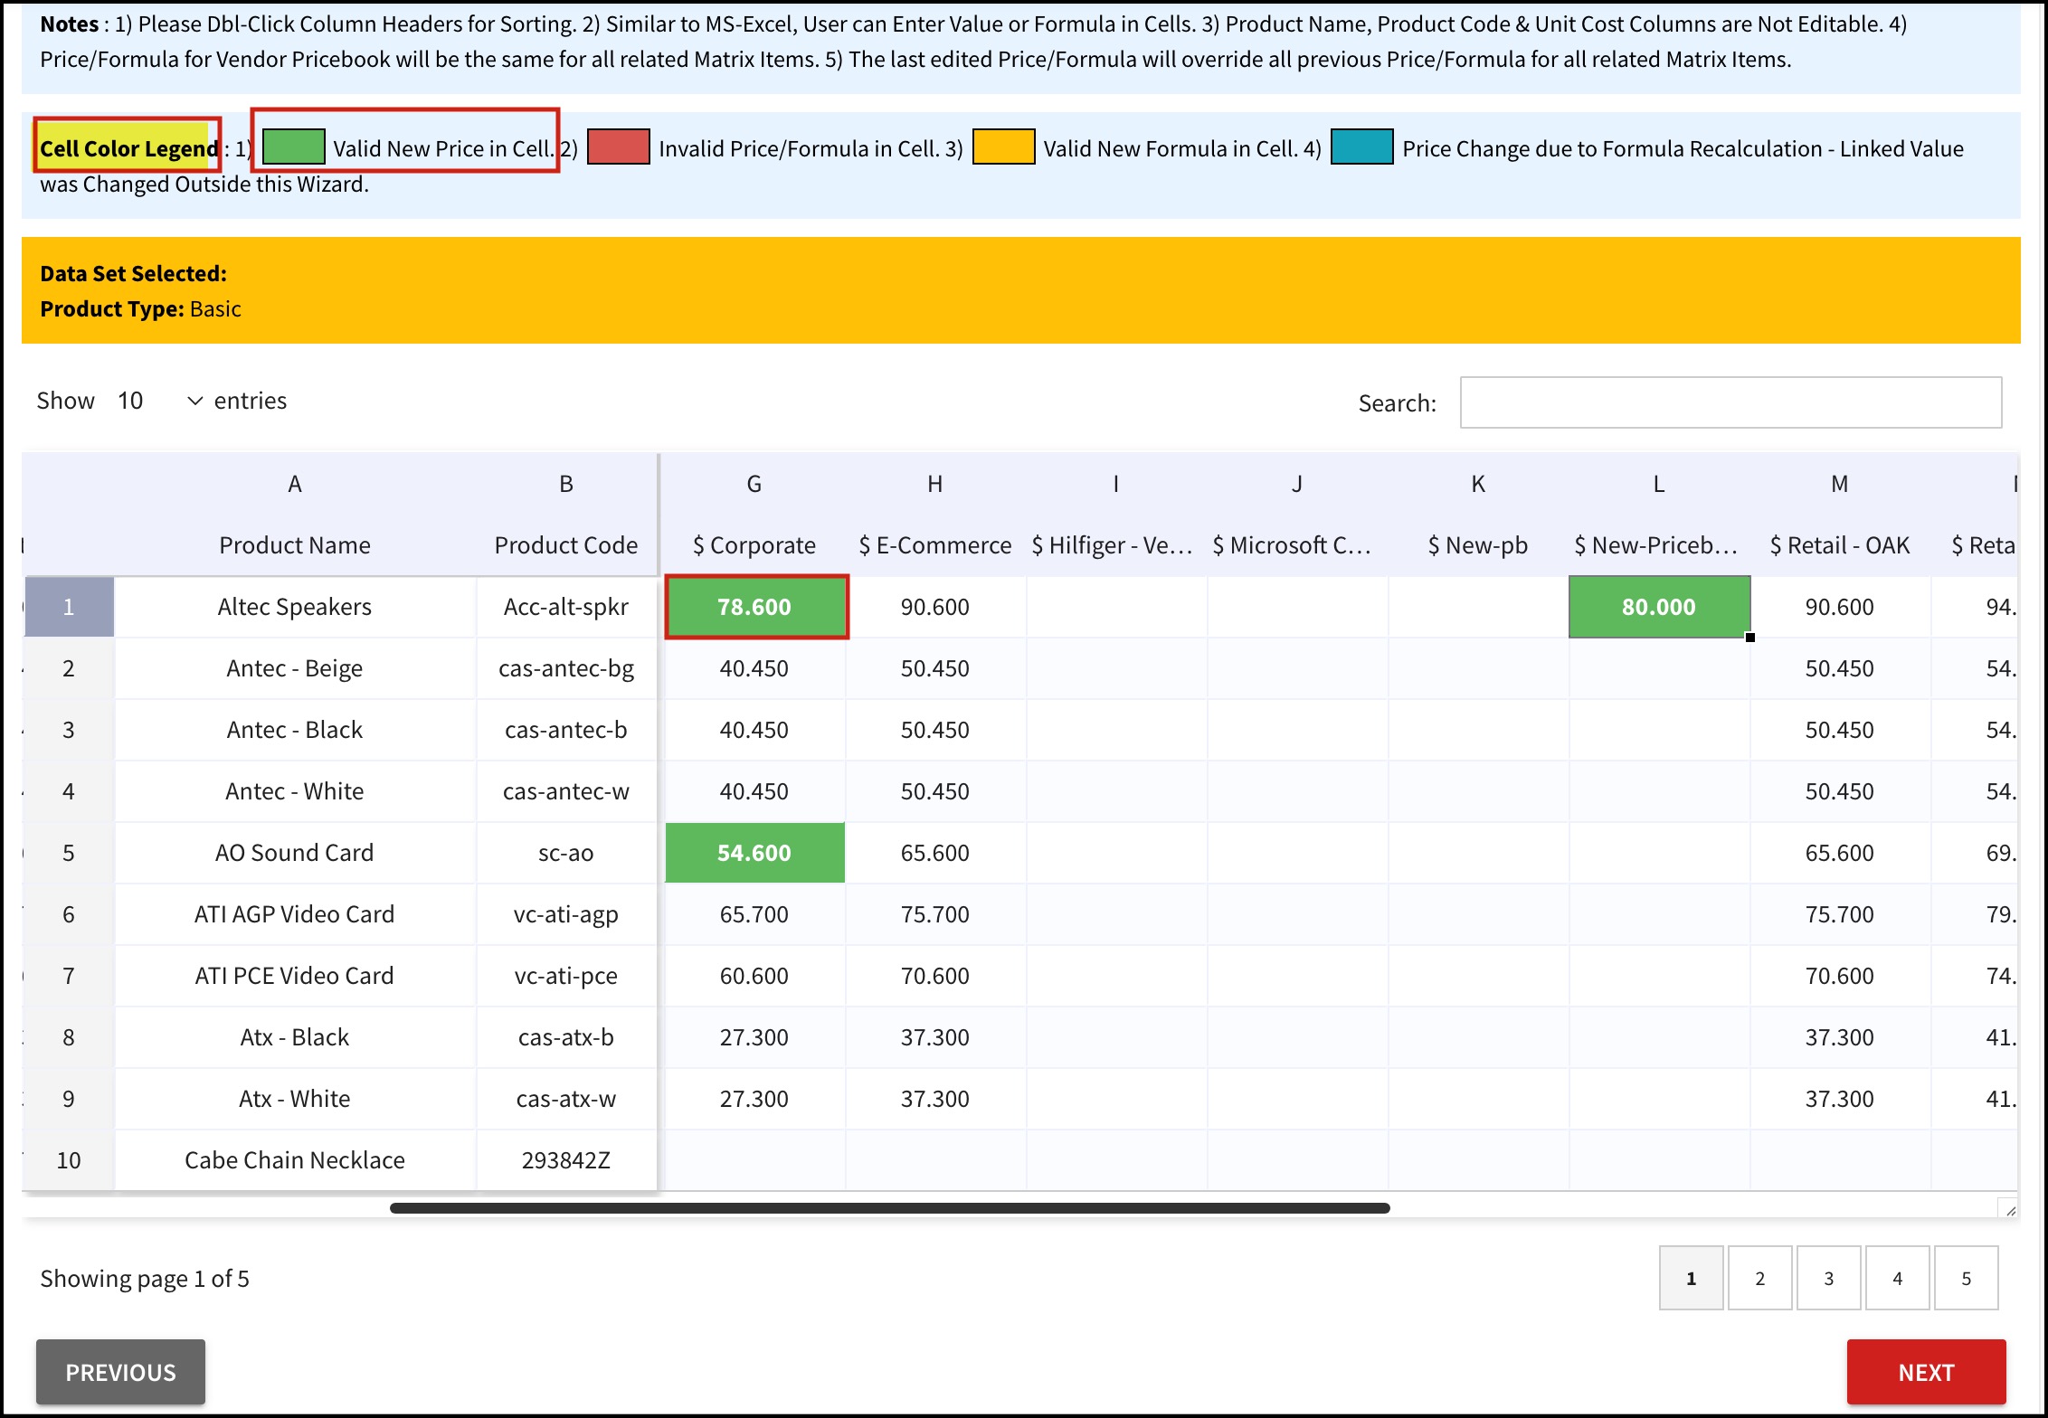Select the $ Hilfiger column header

coord(1116,545)
